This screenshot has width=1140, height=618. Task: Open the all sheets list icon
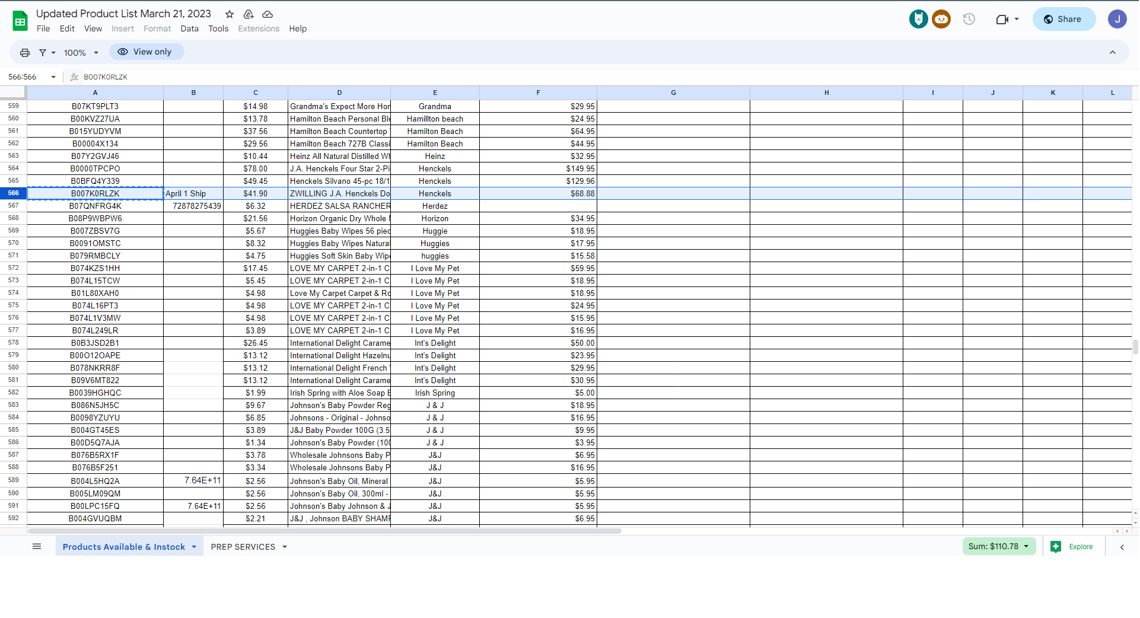tap(37, 547)
